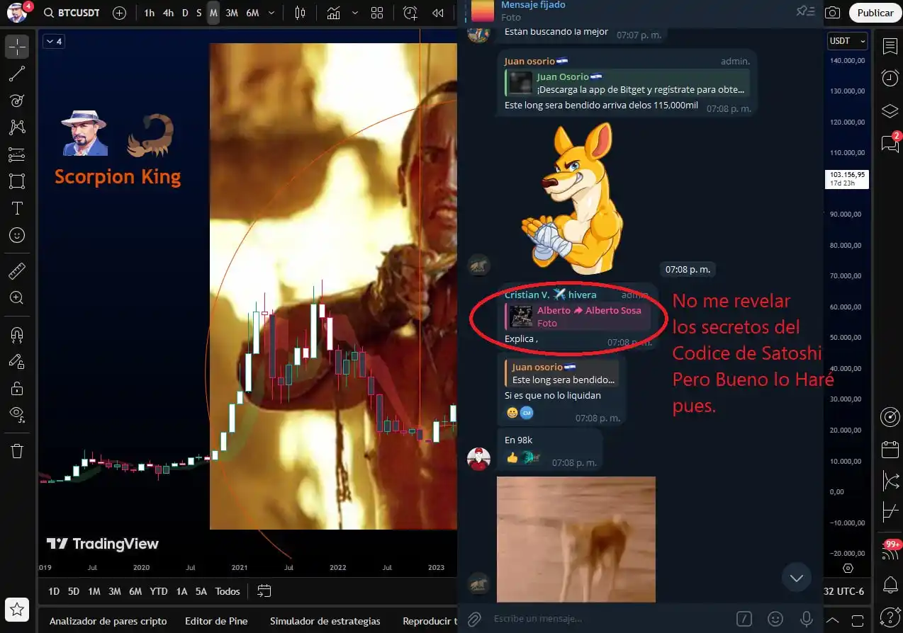Select the trend line drawing tool
The image size is (903, 633).
[17, 74]
